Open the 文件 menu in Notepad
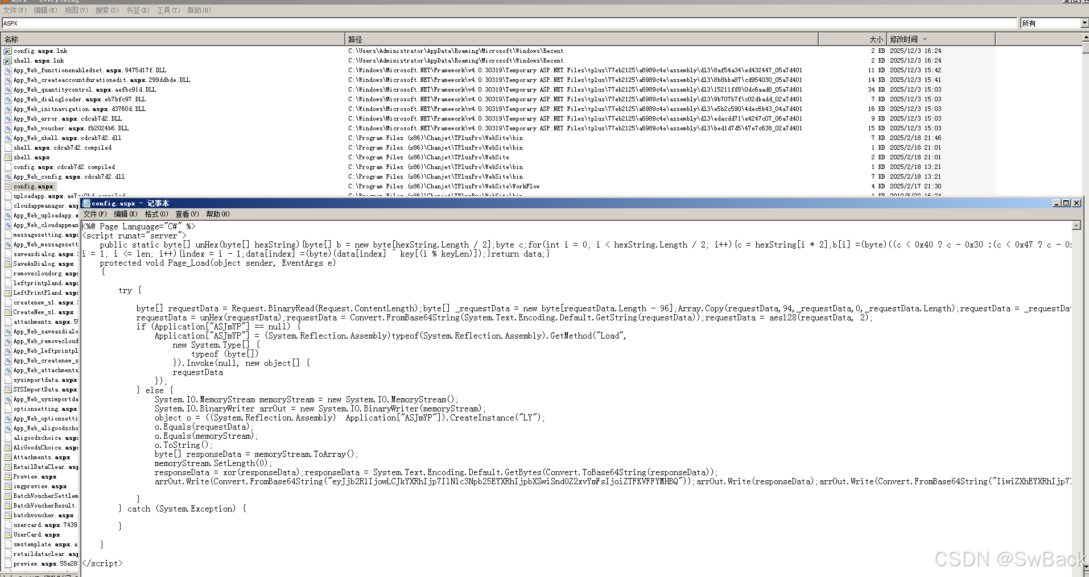Viewport: 1089px width, 577px height. pos(95,215)
